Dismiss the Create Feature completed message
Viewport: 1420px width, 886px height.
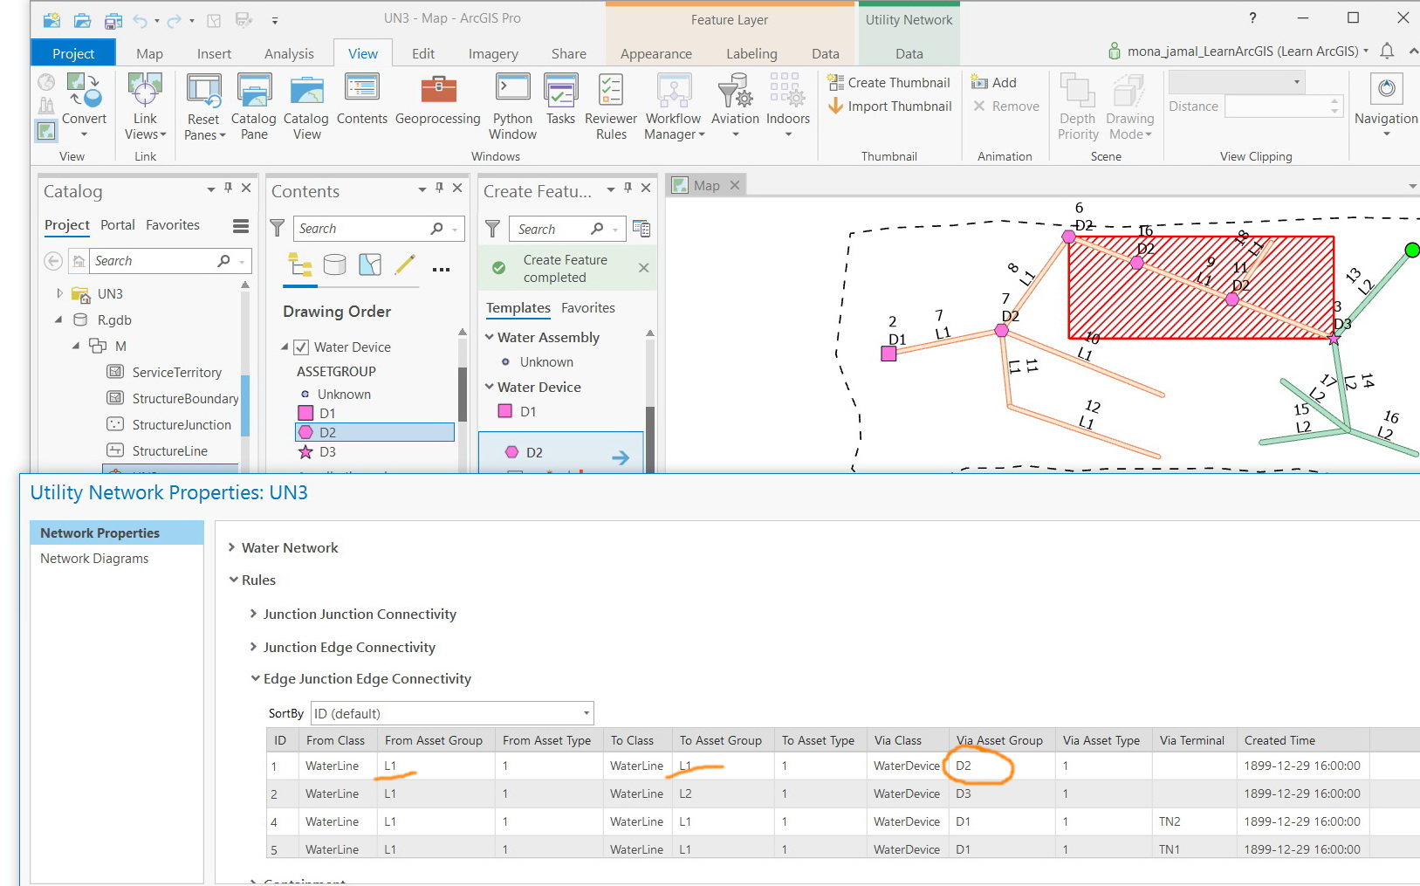pyautogui.click(x=644, y=268)
